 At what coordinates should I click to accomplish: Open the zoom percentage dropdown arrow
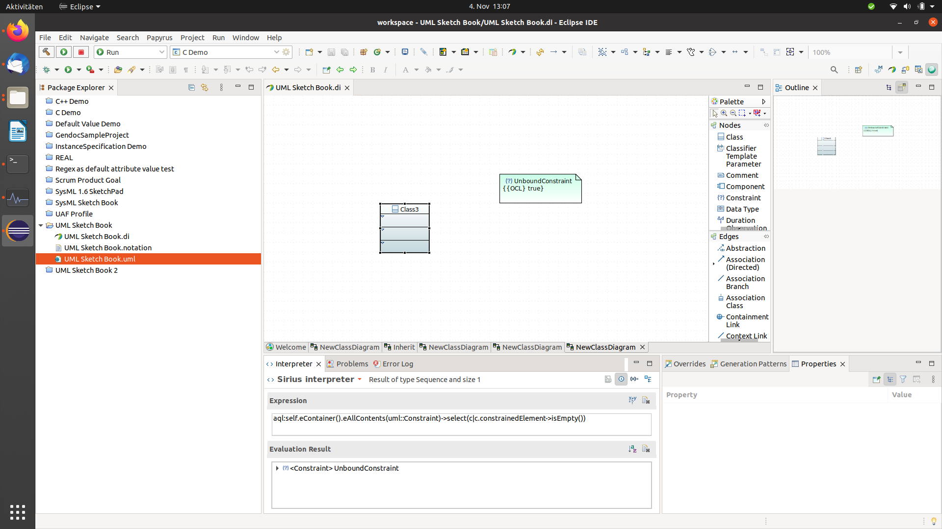point(900,52)
